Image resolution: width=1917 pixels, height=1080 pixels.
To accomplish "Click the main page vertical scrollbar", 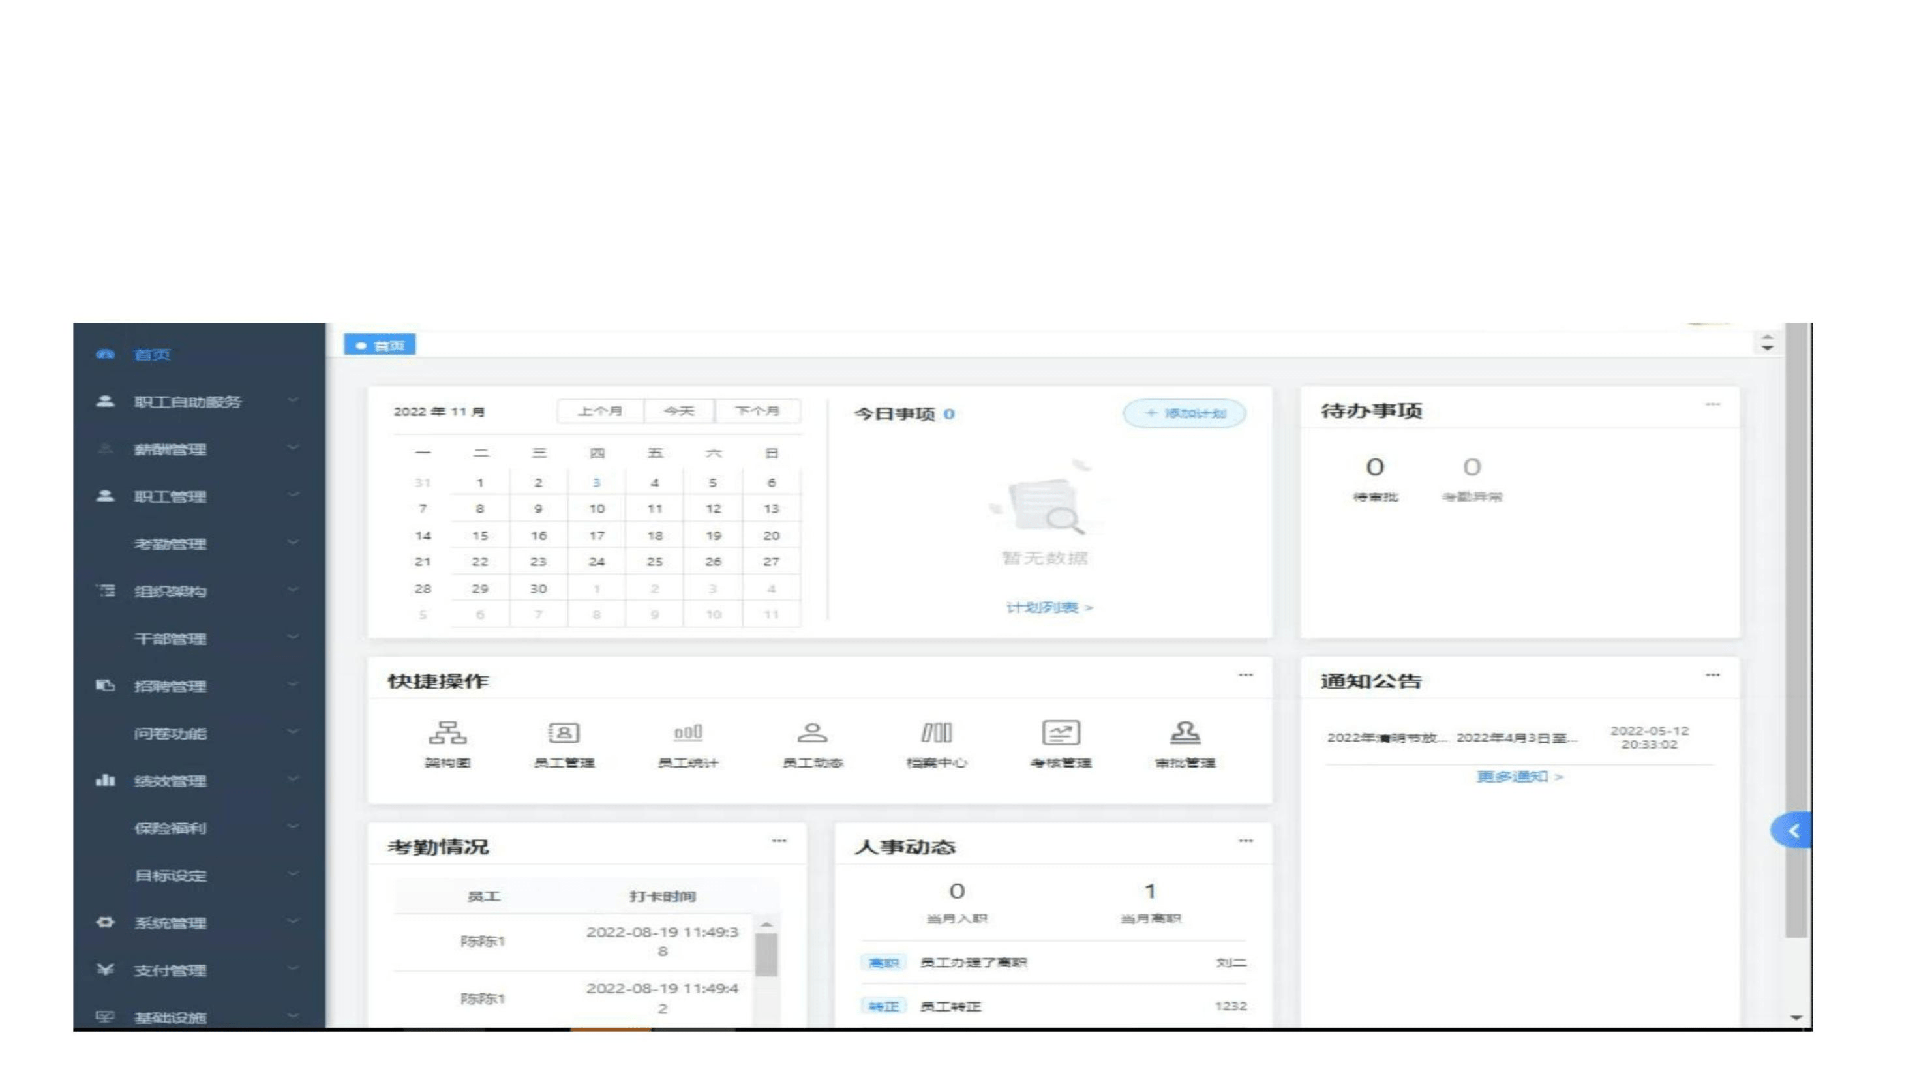I will coord(1796,631).
